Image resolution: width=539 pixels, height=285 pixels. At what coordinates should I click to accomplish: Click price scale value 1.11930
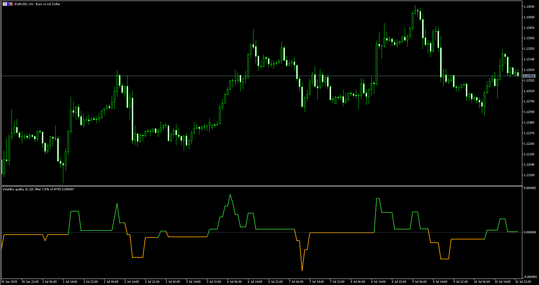[x=529, y=175]
